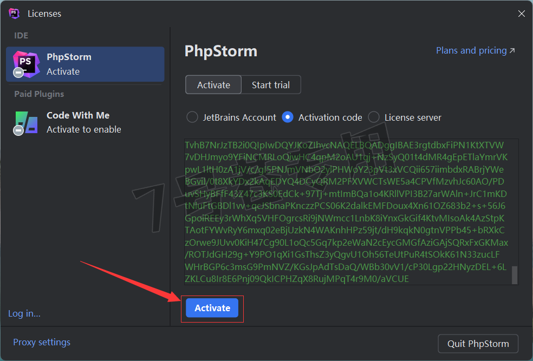
Task: Click the gray minus badge on Code With Me
Action: click(x=18, y=130)
